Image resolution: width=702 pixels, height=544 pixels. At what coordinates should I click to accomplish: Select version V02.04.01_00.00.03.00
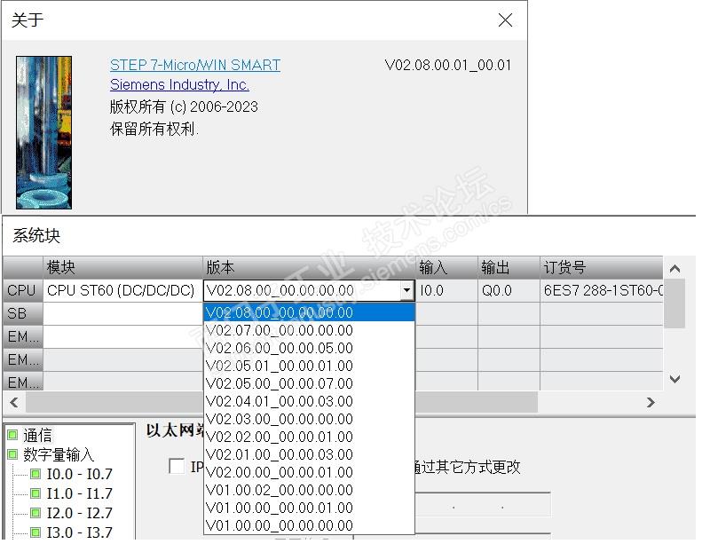309,402
